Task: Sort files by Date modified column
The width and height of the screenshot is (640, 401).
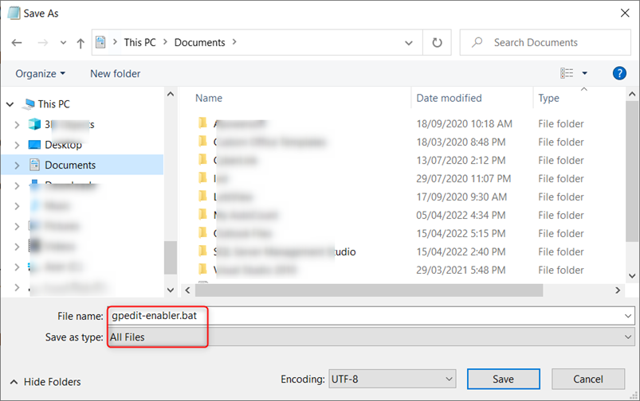Action: [x=449, y=98]
